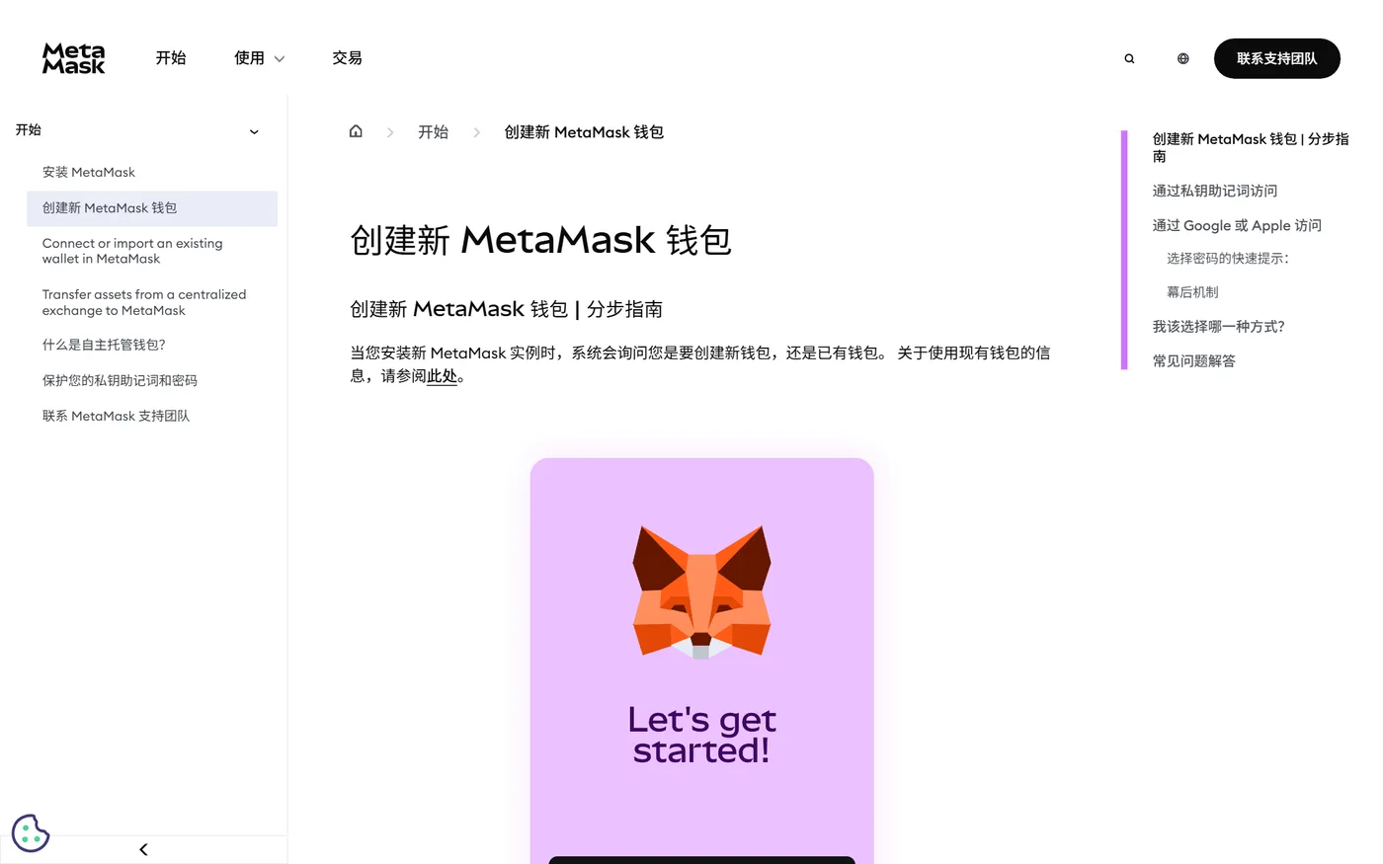The width and height of the screenshot is (1383, 864).
Task: Click the 开始 breadcrumb link
Action: [433, 132]
